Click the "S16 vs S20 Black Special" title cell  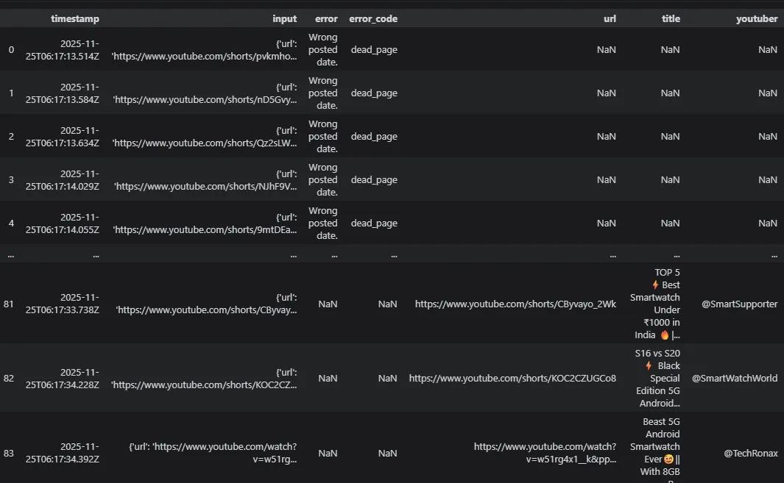point(657,379)
